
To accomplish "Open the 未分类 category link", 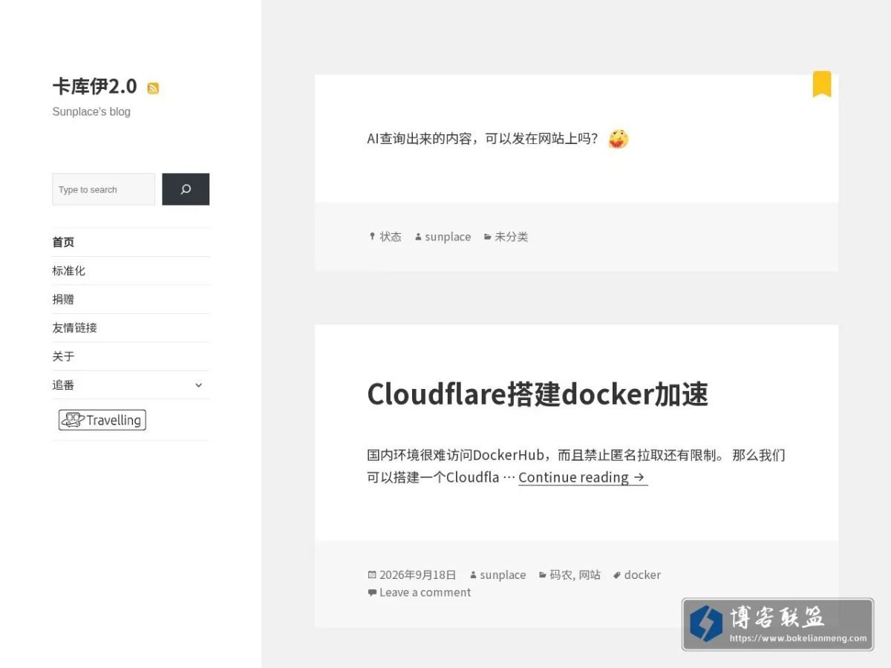I will click(x=512, y=237).
